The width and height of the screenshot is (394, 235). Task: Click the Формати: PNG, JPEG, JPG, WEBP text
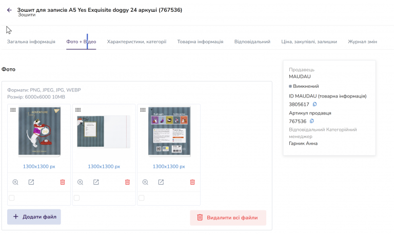[44, 90]
